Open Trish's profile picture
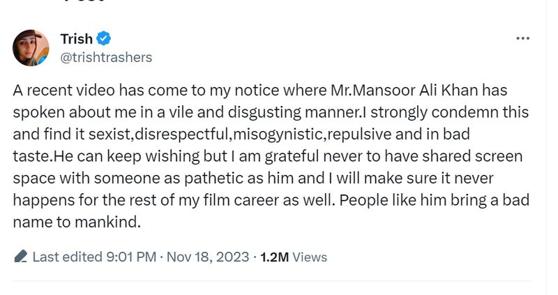558x295 pixels. 31,47
